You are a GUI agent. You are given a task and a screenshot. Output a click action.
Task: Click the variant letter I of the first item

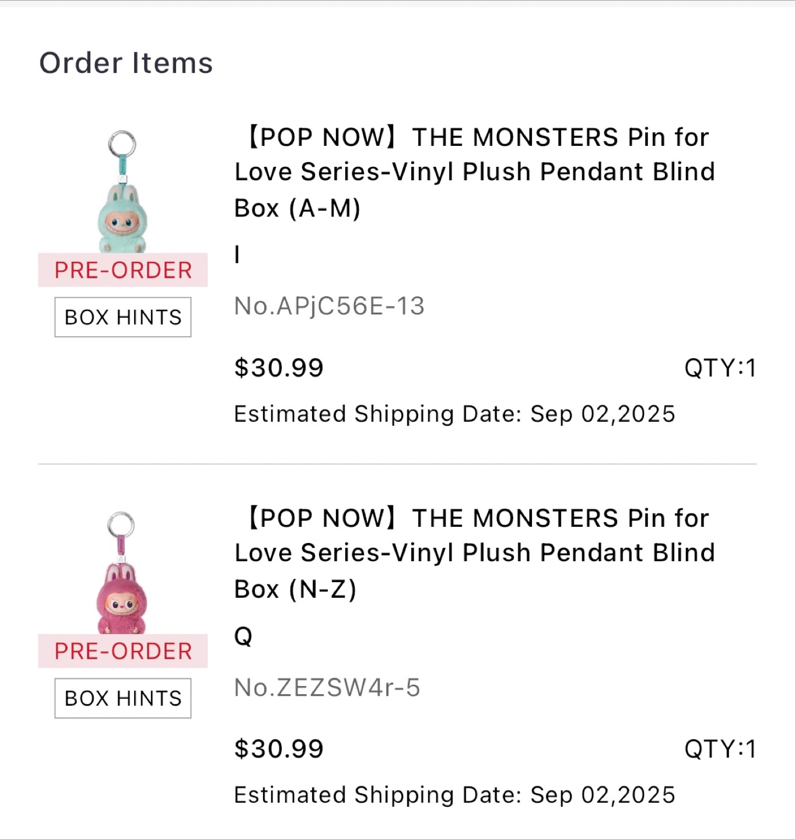(237, 255)
